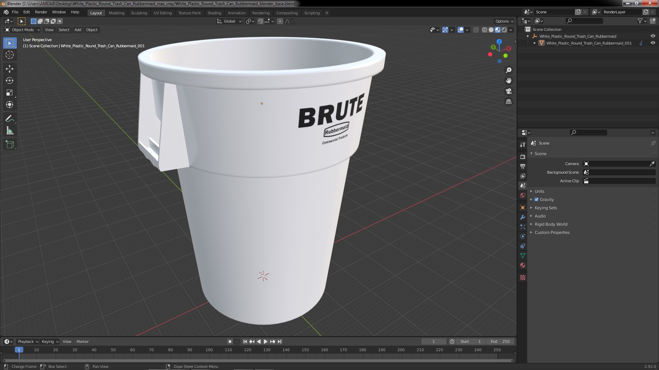Select the Annotate tool
The image size is (659, 370).
click(10, 119)
